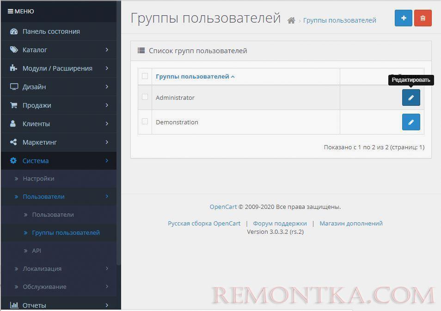
Task: Click Список групп пользователей panel heading
Action: (198, 51)
